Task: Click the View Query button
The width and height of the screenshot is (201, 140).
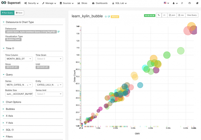Action: 192,15
